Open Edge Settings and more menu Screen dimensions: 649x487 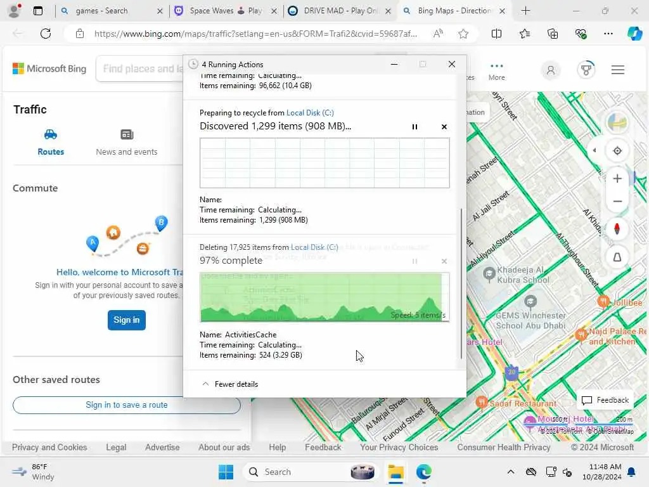pyautogui.click(x=608, y=34)
